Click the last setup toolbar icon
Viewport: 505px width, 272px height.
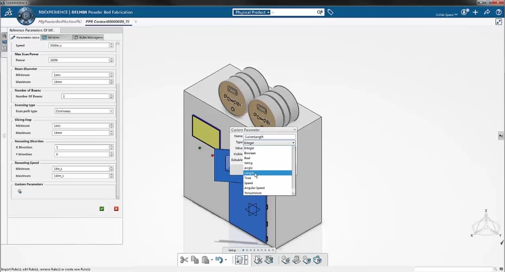(x=318, y=260)
